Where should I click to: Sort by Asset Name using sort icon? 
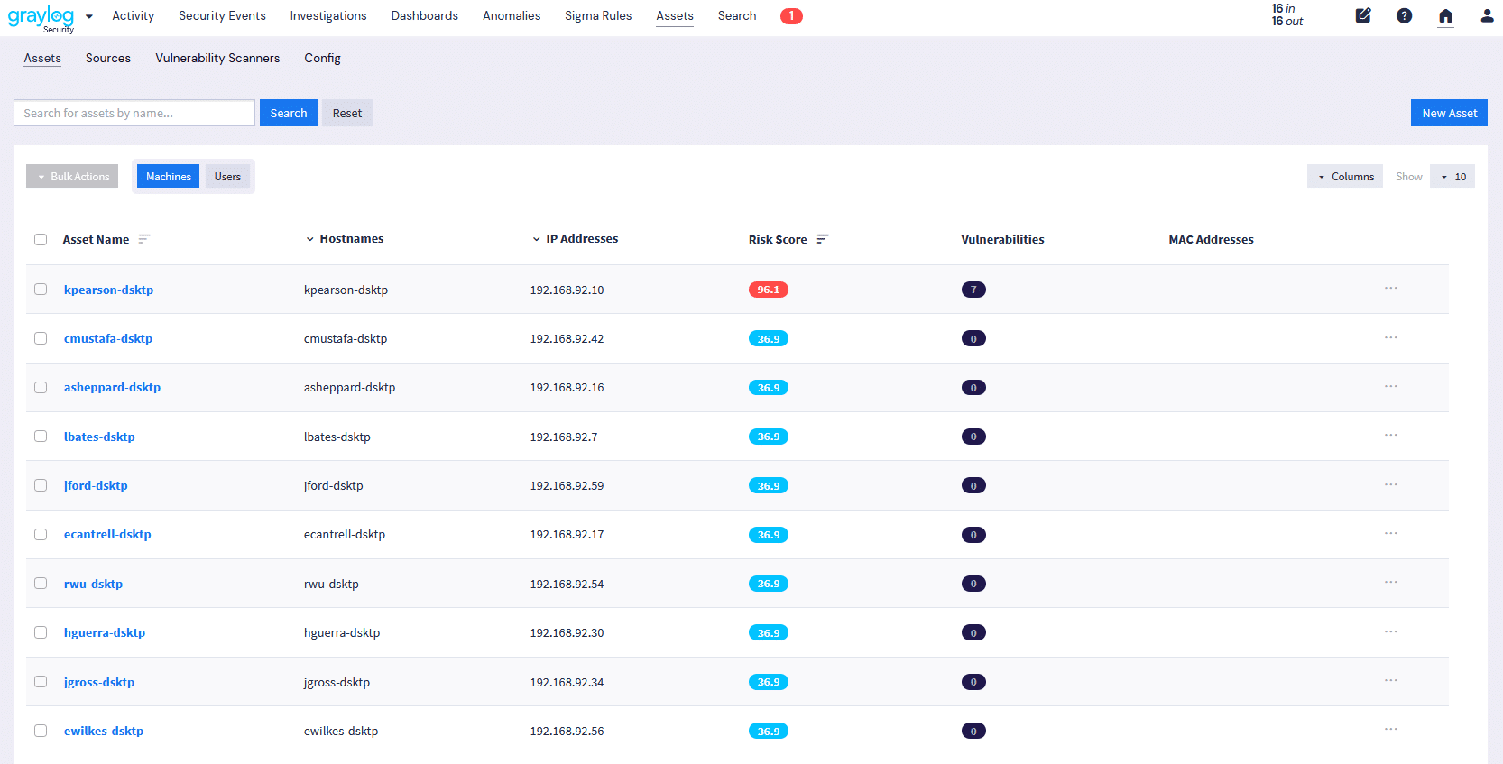click(x=144, y=239)
